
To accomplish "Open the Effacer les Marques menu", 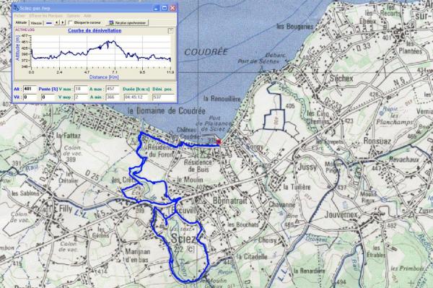I will click(46, 16).
